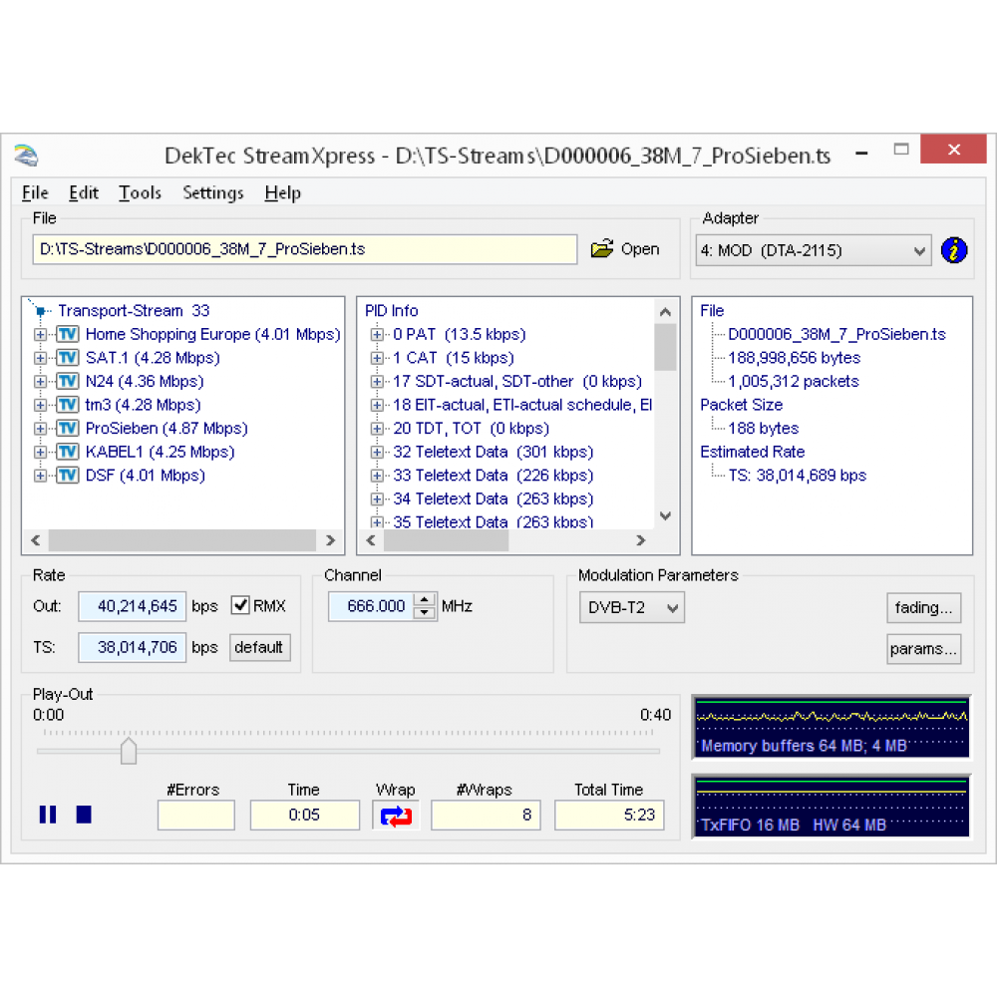Click the channel frequency MHz input field
The height and width of the screenshot is (997, 997).
tap(370, 606)
